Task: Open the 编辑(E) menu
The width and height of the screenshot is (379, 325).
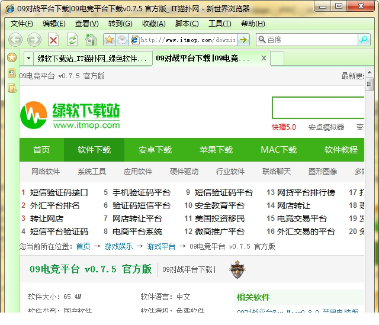Action: click(x=54, y=24)
